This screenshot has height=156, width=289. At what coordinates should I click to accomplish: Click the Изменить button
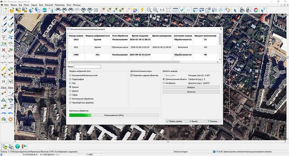pos(191,92)
